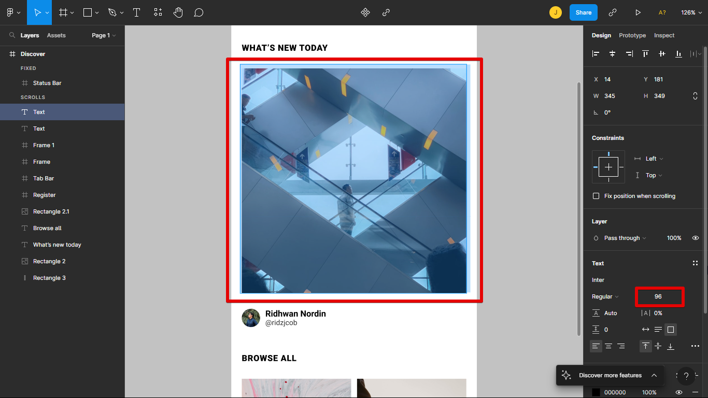Image resolution: width=708 pixels, height=398 pixels.
Task: Hide the 000000 fill with eye icon
Action: [679, 392]
